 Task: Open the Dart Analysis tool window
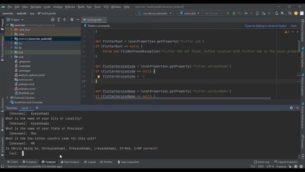[70, 162]
